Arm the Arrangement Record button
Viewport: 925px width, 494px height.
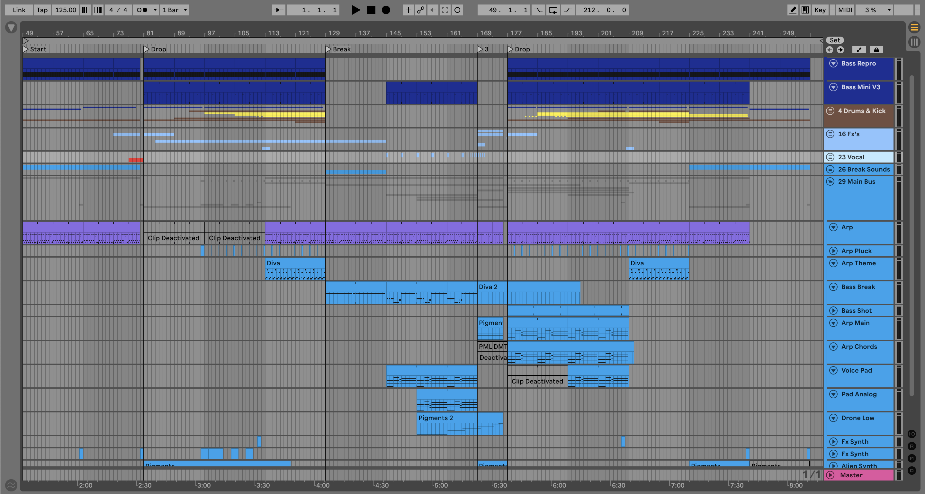tap(386, 10)
